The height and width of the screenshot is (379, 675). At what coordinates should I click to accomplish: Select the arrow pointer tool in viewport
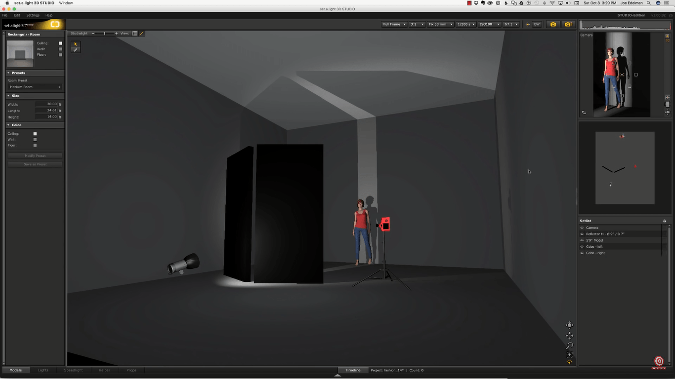(76, 44)
